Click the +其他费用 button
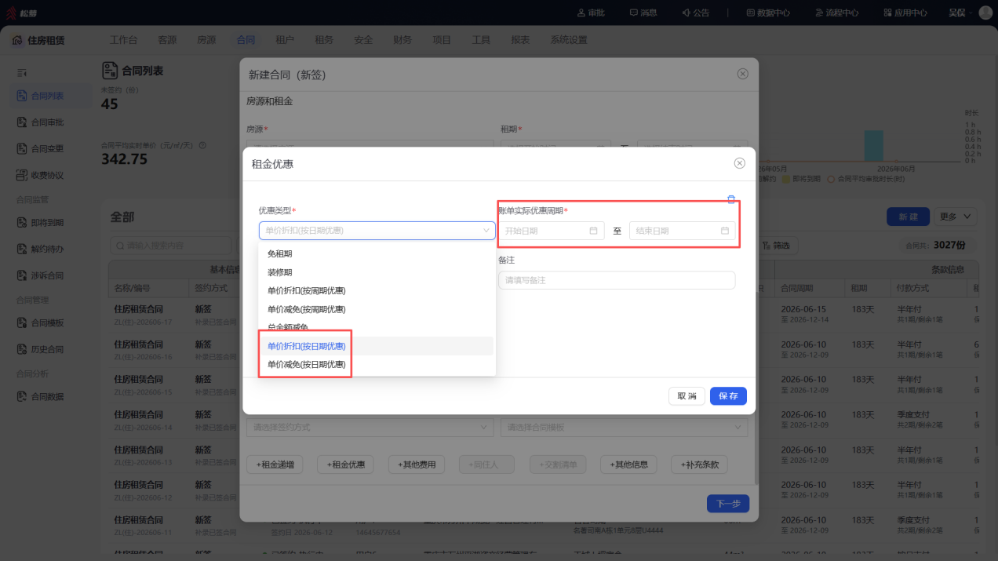 coord(417,464)
